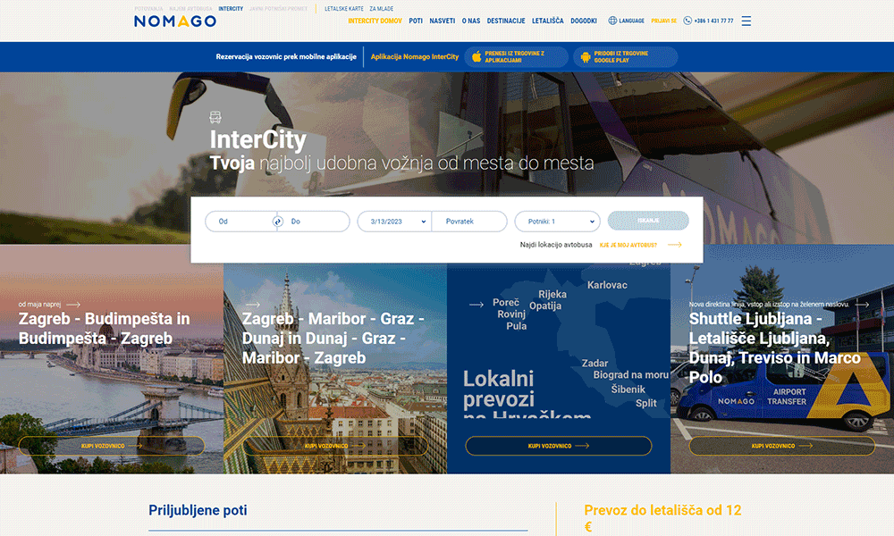894x536 pixels.
Task: Expand the Potniki passengers dropdown
Action: point(557,222)
